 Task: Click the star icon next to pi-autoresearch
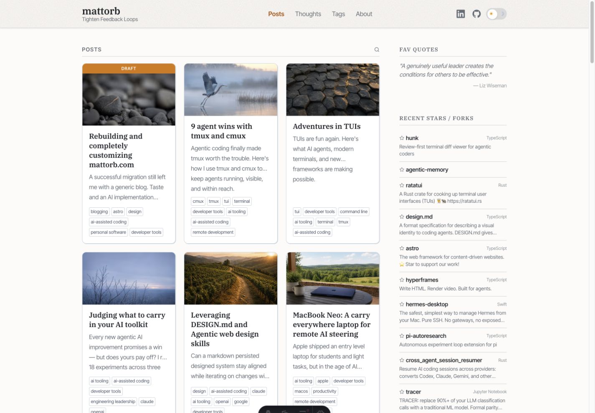(402, 336)
